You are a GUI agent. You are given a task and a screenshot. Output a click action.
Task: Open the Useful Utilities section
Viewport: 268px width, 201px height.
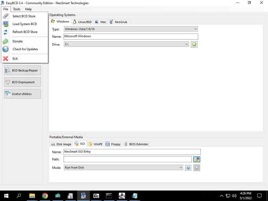(x=23, y=94)
